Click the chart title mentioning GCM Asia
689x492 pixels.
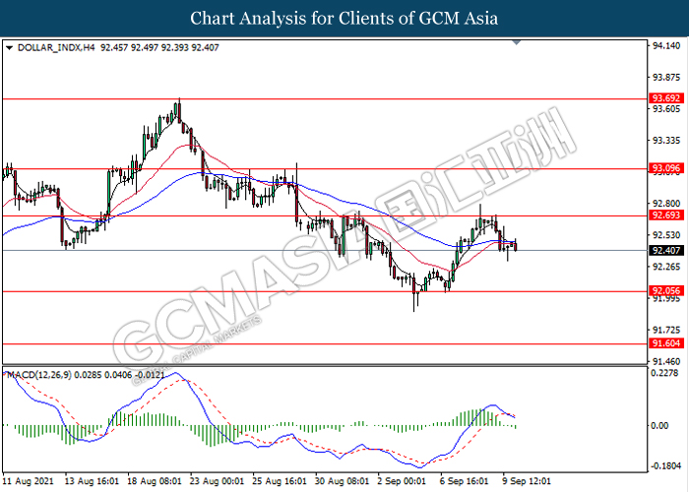344,18
